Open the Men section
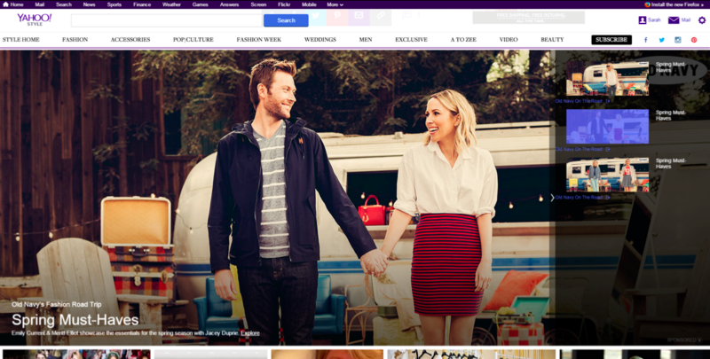 pos(366,40)
